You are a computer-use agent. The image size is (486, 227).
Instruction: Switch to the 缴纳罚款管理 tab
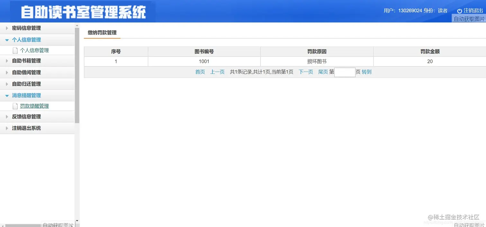(102, 32)
